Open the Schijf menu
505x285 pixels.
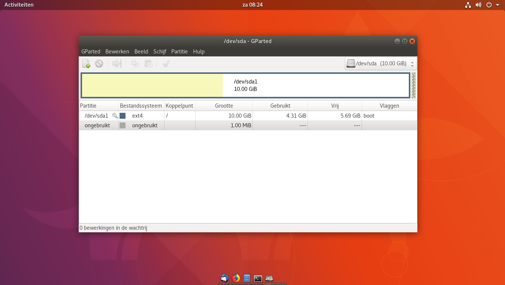tap(160, 52)
